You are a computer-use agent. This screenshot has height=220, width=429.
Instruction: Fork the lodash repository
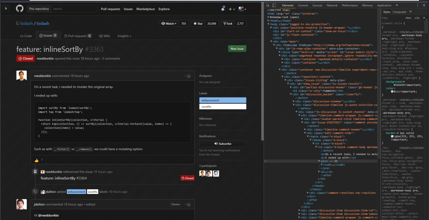228,23
